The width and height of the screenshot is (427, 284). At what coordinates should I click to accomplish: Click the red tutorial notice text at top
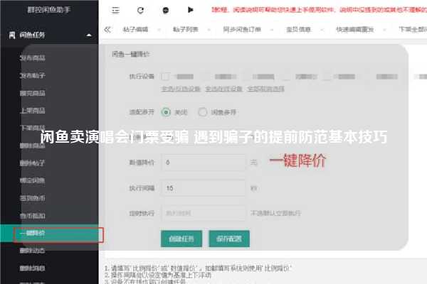(319, 10)
